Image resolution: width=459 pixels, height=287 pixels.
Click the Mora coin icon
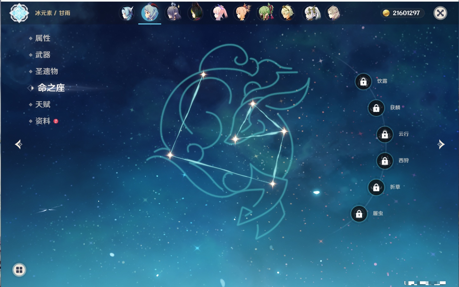(x=386, y=13)
